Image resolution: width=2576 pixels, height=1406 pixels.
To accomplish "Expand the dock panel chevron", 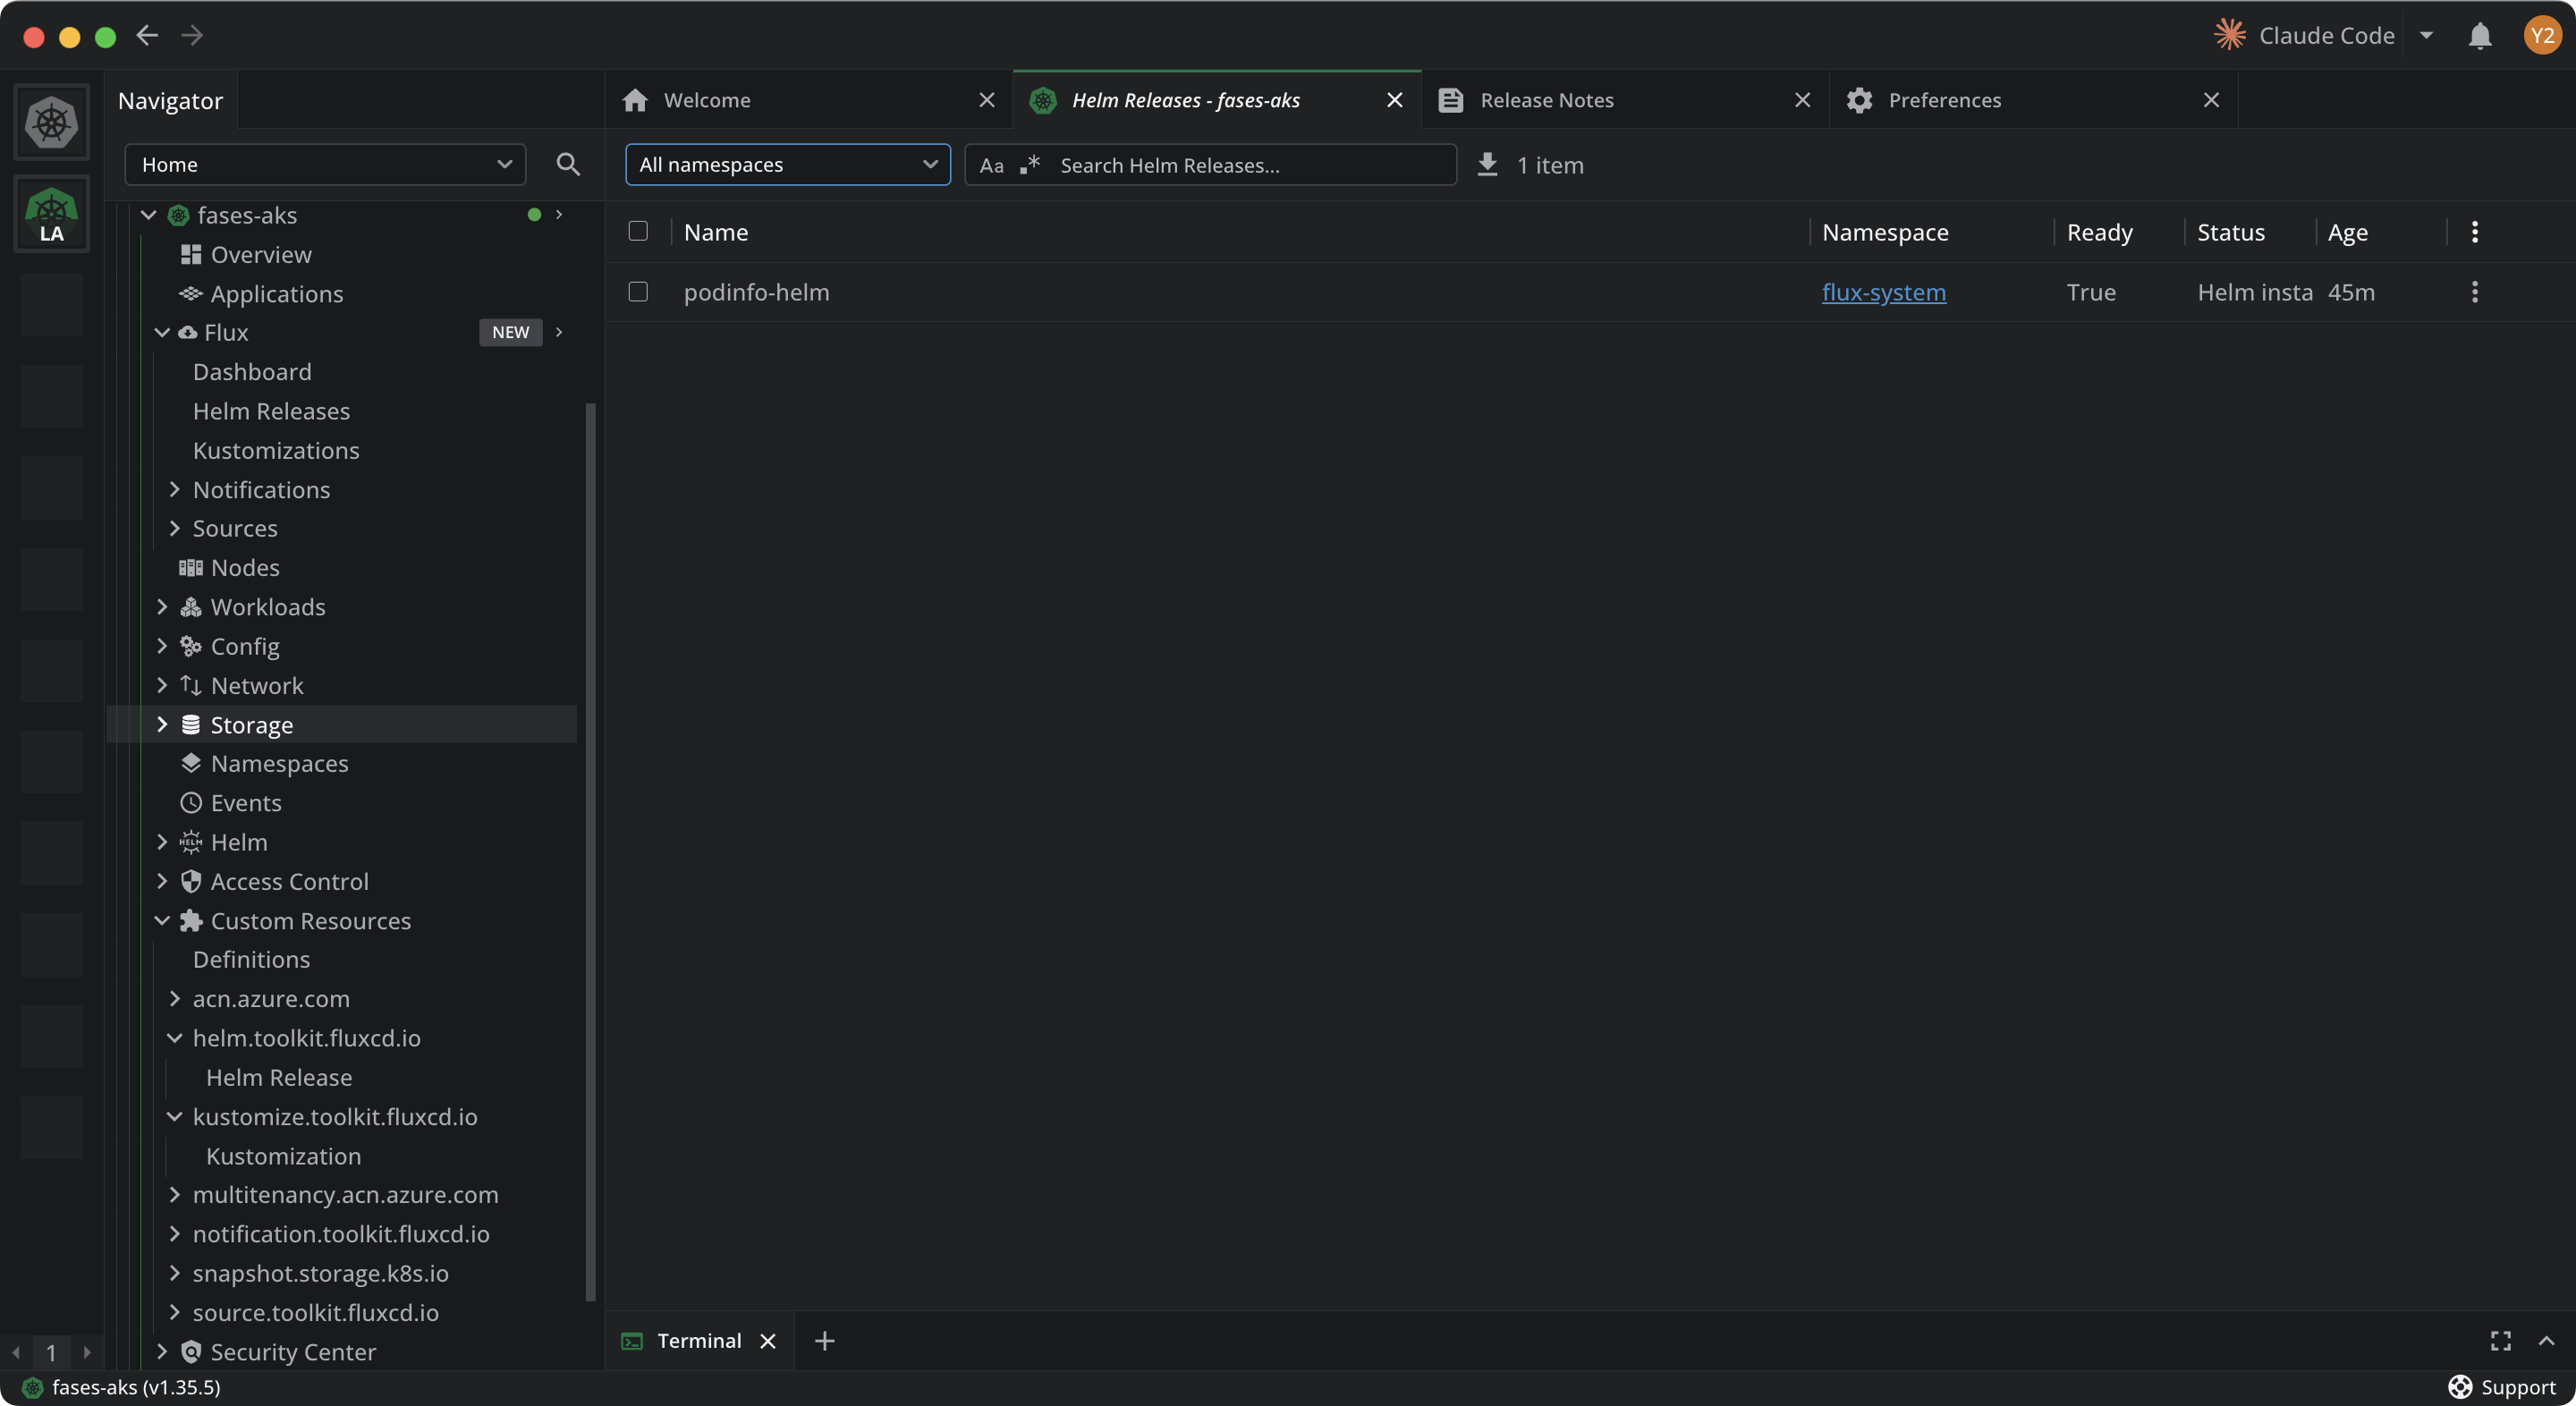I will click(2546, 1341).
